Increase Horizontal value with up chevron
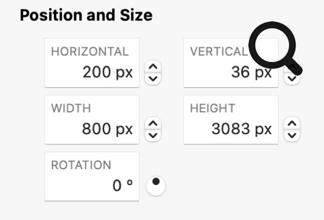 tap(153, 67)
